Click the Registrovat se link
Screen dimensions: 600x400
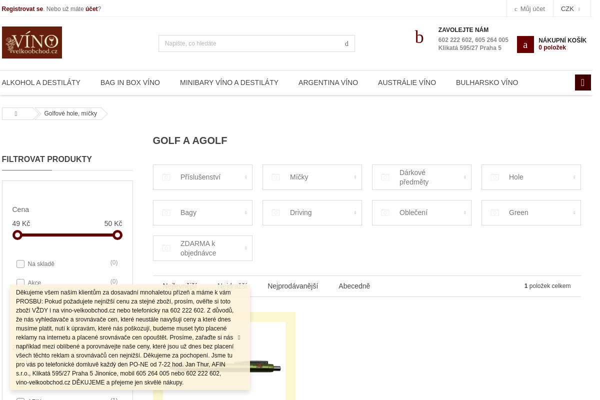coord(22,9)
